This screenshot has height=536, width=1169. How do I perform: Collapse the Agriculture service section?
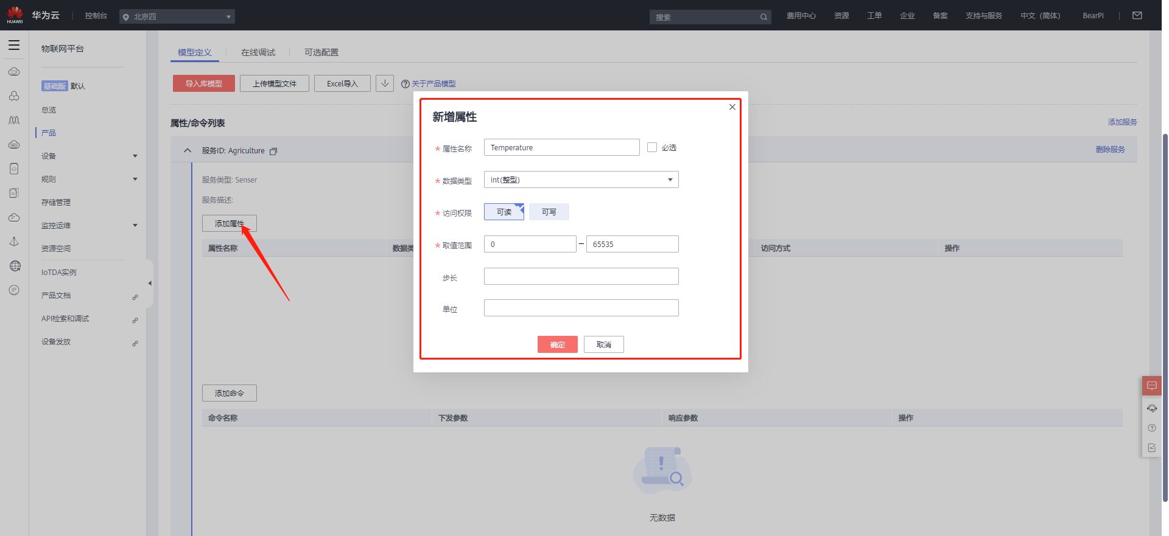tap(188, 151)
